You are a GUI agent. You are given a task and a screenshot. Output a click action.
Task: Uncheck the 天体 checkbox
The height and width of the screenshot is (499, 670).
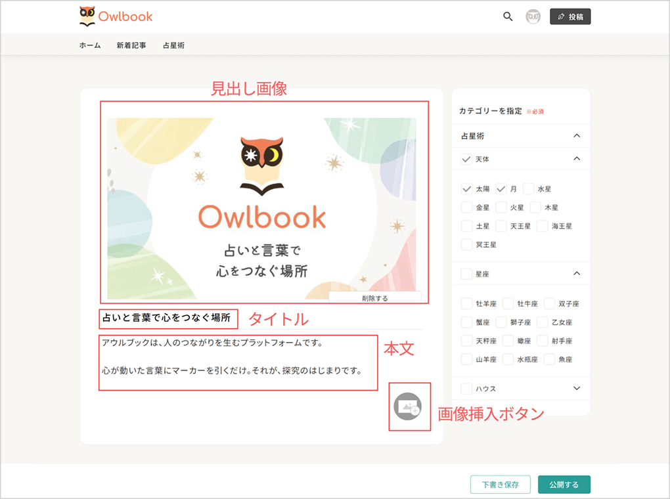click(466, 160)
